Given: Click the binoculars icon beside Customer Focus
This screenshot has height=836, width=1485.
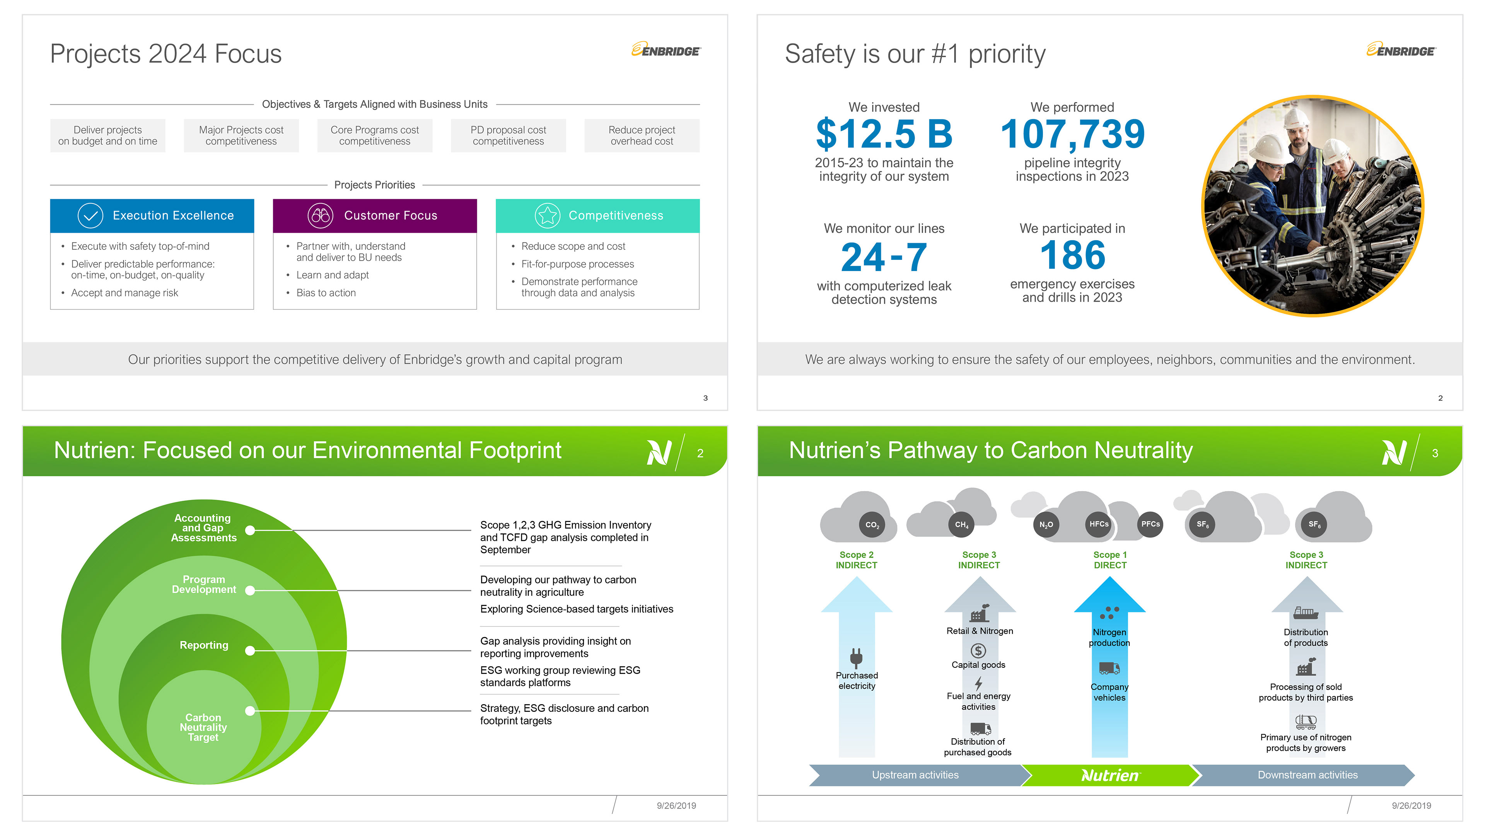Looking at the screenshot, I should [x=321, y=216].
